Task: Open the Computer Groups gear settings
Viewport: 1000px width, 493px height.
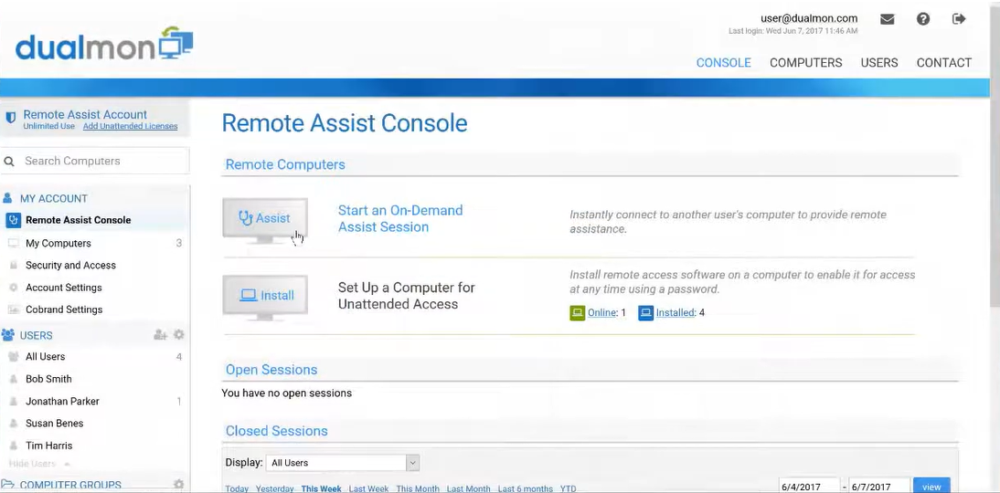Action: pos(179,485)
